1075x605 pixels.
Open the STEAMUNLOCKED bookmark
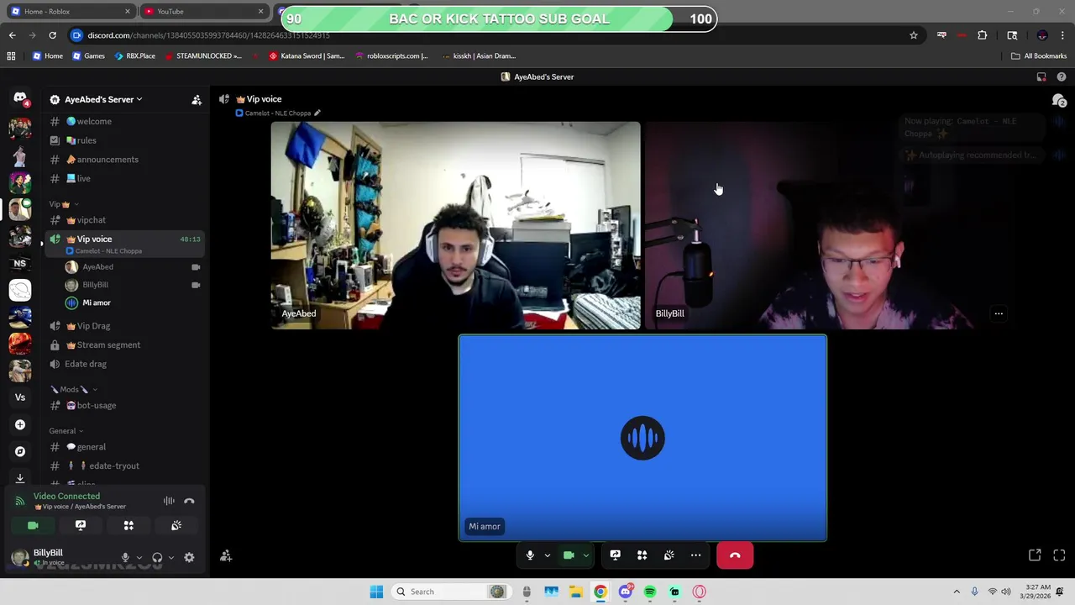coord(203,56)
